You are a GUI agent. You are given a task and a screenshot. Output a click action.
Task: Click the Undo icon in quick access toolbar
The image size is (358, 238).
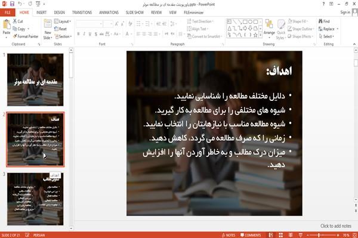coord(20,4)
